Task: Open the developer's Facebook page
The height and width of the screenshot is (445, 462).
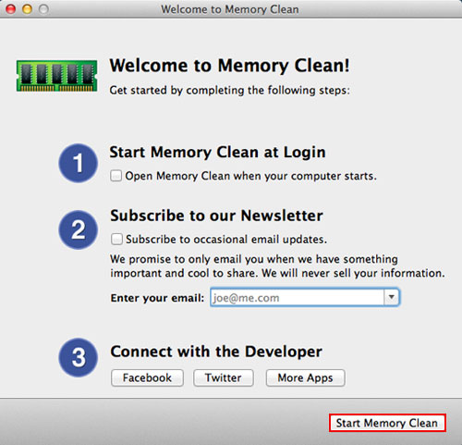Action: tap(147, 377)
